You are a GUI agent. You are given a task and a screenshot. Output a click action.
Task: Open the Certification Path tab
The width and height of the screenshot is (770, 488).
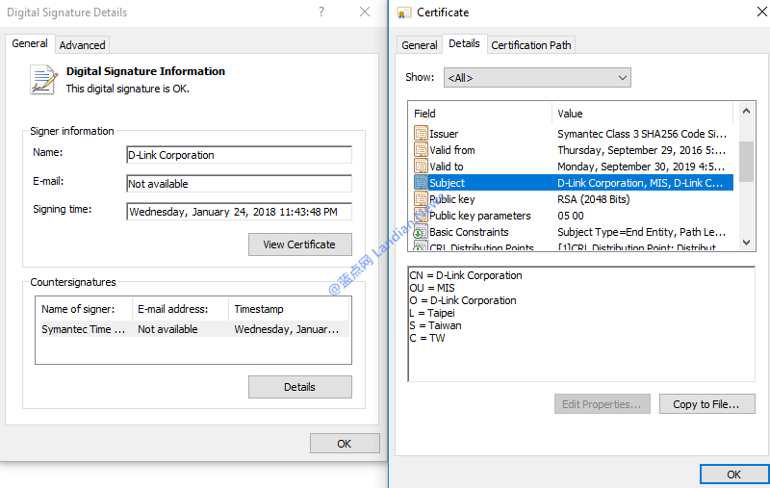pos(530,45)
